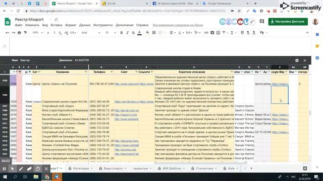Open the Изменить menu
This screenshot has width=323, height=181.
pyautogui.click(x=32, y=25)
